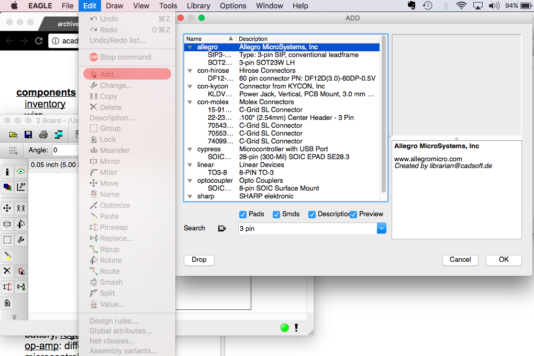The height and width of the screenshot is (356, 534).
Task: Toggle the Preview checkbox
Action: tap(353, 214)
